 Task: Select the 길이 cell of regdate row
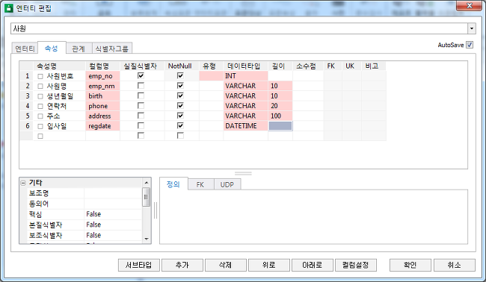280,126
